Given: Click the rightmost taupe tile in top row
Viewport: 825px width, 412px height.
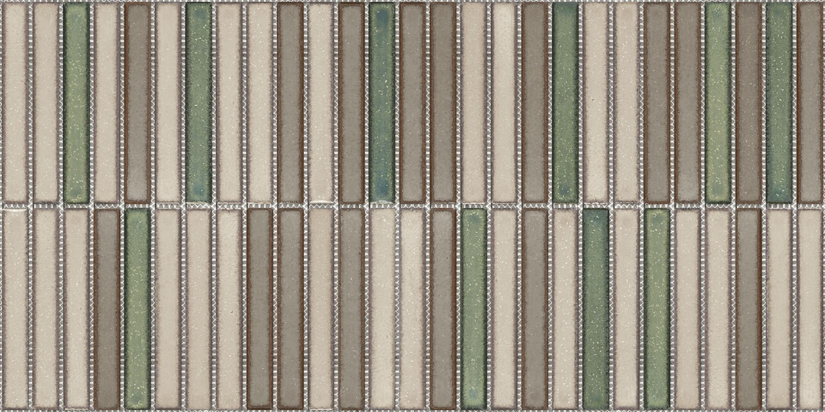Looking at the screenshot, I should point(809,103).
